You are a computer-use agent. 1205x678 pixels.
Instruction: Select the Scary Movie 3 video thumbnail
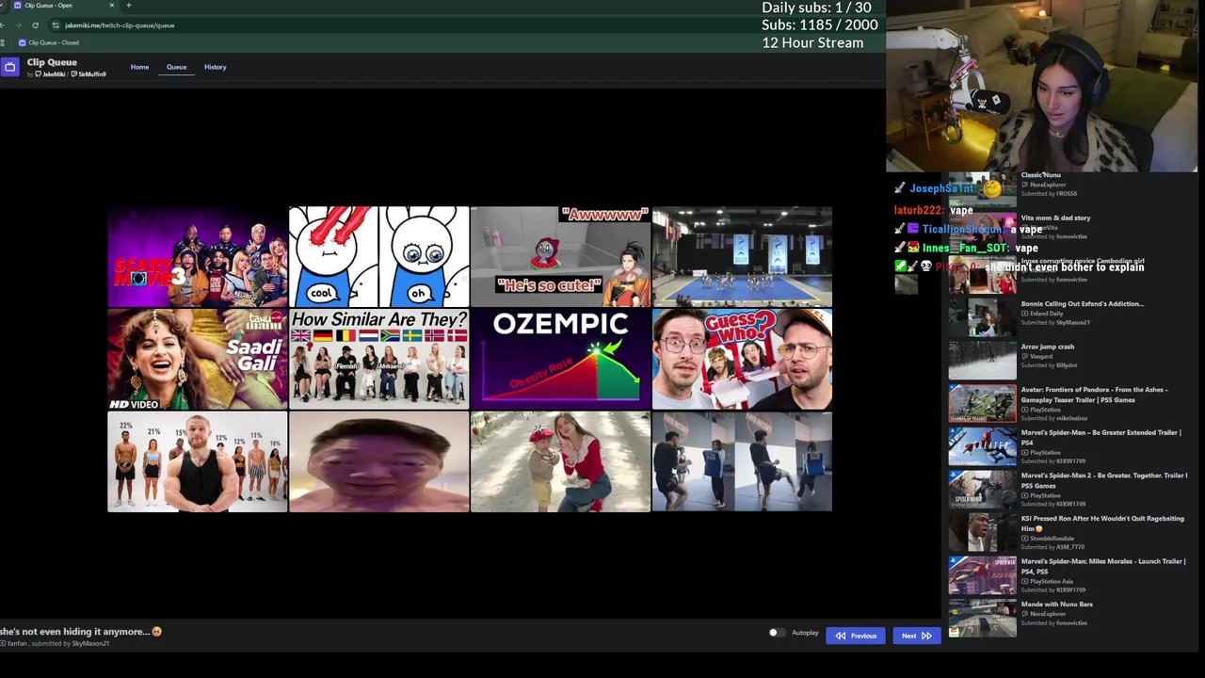pyautogui.click(x=197, y=257)
